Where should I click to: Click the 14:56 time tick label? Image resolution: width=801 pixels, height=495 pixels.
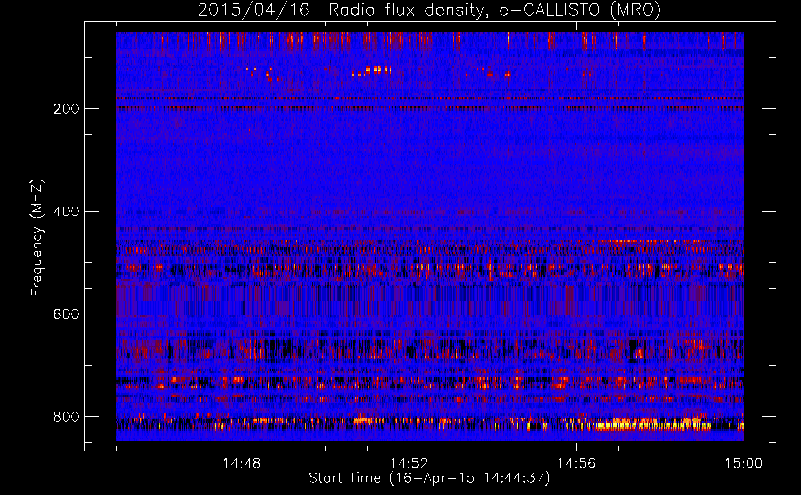tap(576, 464)
